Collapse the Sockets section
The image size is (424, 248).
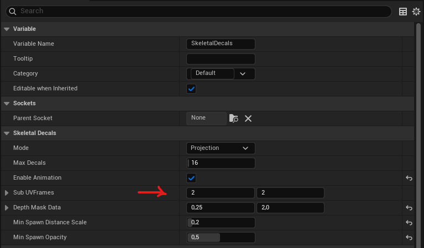[7, 104]
